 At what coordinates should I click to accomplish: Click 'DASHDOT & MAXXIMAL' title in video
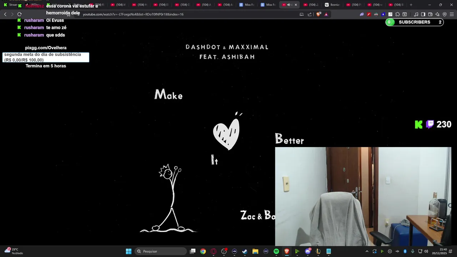click(227, 47)
